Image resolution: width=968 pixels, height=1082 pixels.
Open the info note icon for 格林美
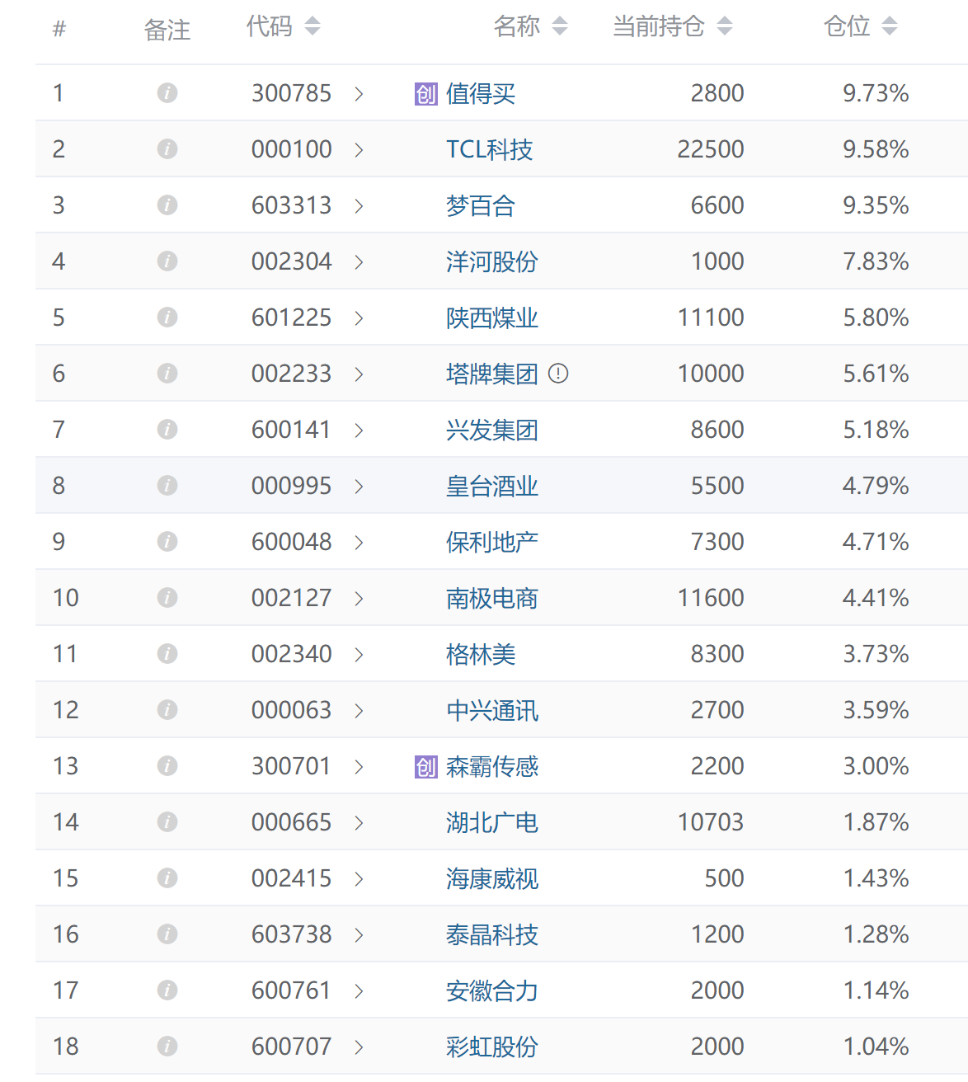167,653
